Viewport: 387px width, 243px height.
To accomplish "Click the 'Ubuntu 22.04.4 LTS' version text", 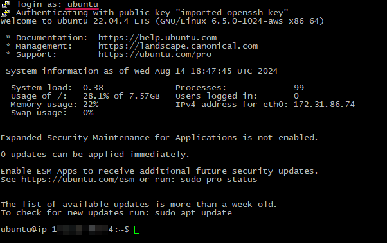I will (x=104, y=21).
